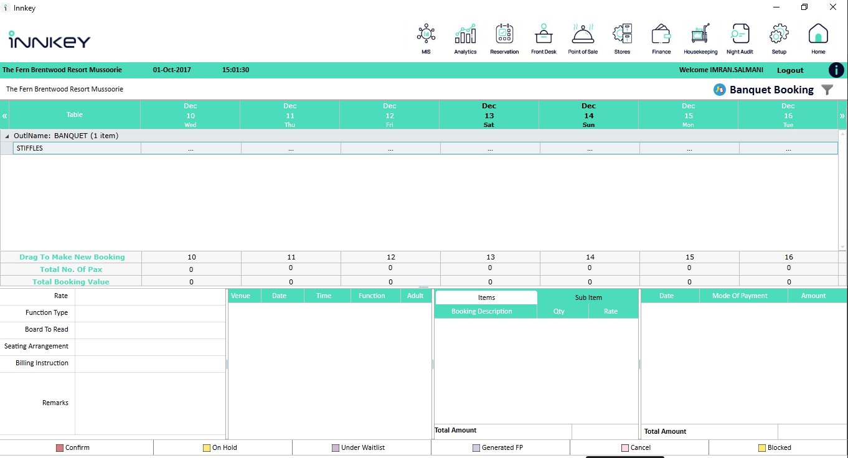Click the Welcome IMRAN.SALMANI text

(x=721, y=70)
